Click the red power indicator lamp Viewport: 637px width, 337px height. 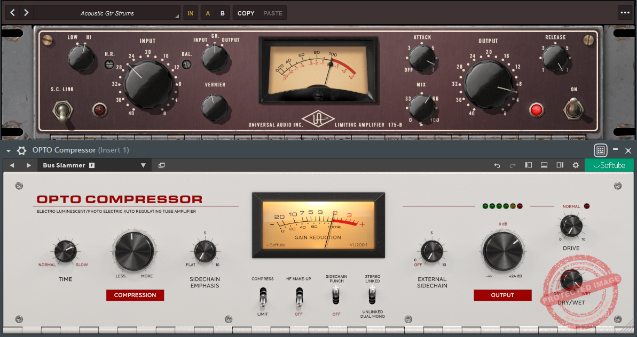point(537,110)
